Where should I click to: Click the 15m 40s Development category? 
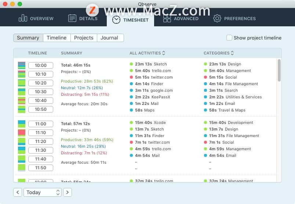tap(229, 122)
